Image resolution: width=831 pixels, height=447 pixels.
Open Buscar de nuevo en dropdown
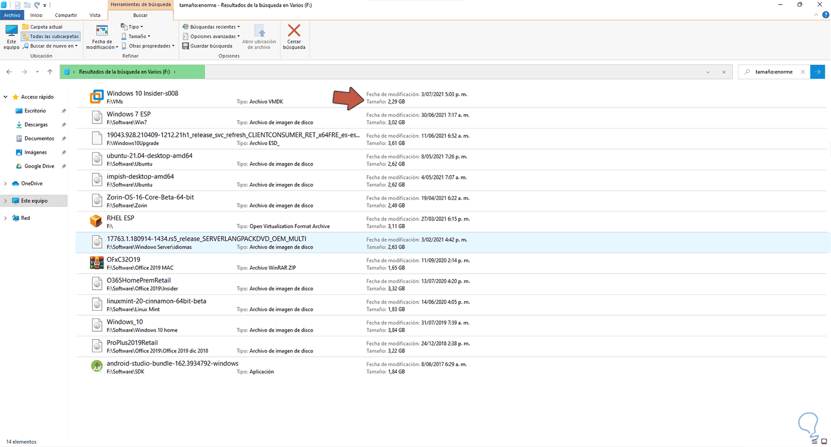50,46
